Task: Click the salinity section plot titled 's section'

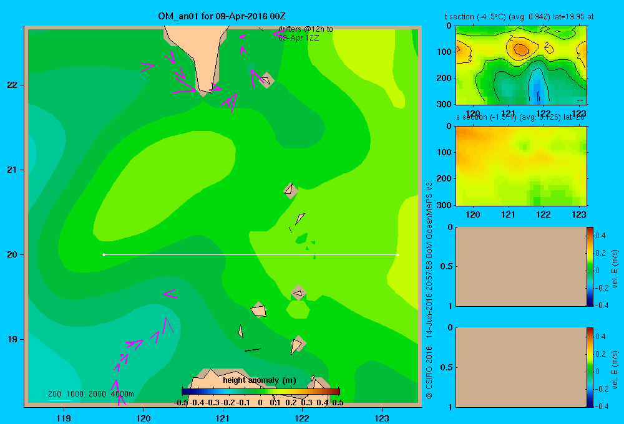Action: coord(521,165)
